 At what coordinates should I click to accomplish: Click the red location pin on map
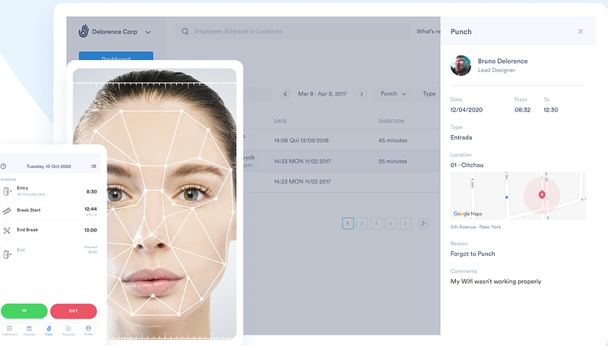point(542,195)
